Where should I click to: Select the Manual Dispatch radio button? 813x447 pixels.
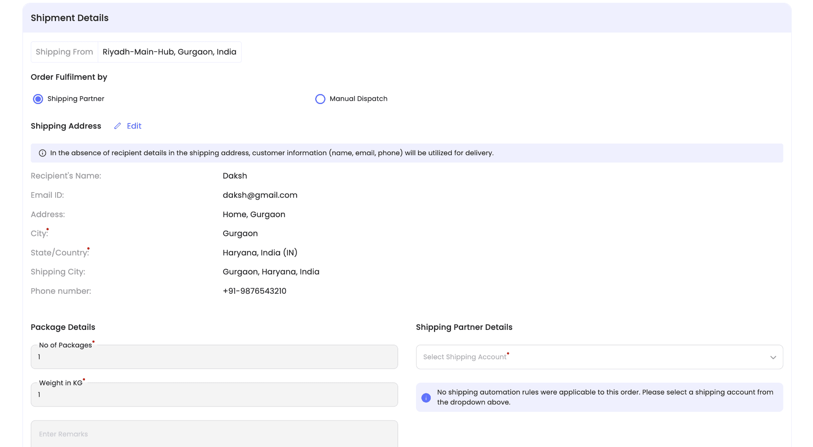click(x=320, y=99)
